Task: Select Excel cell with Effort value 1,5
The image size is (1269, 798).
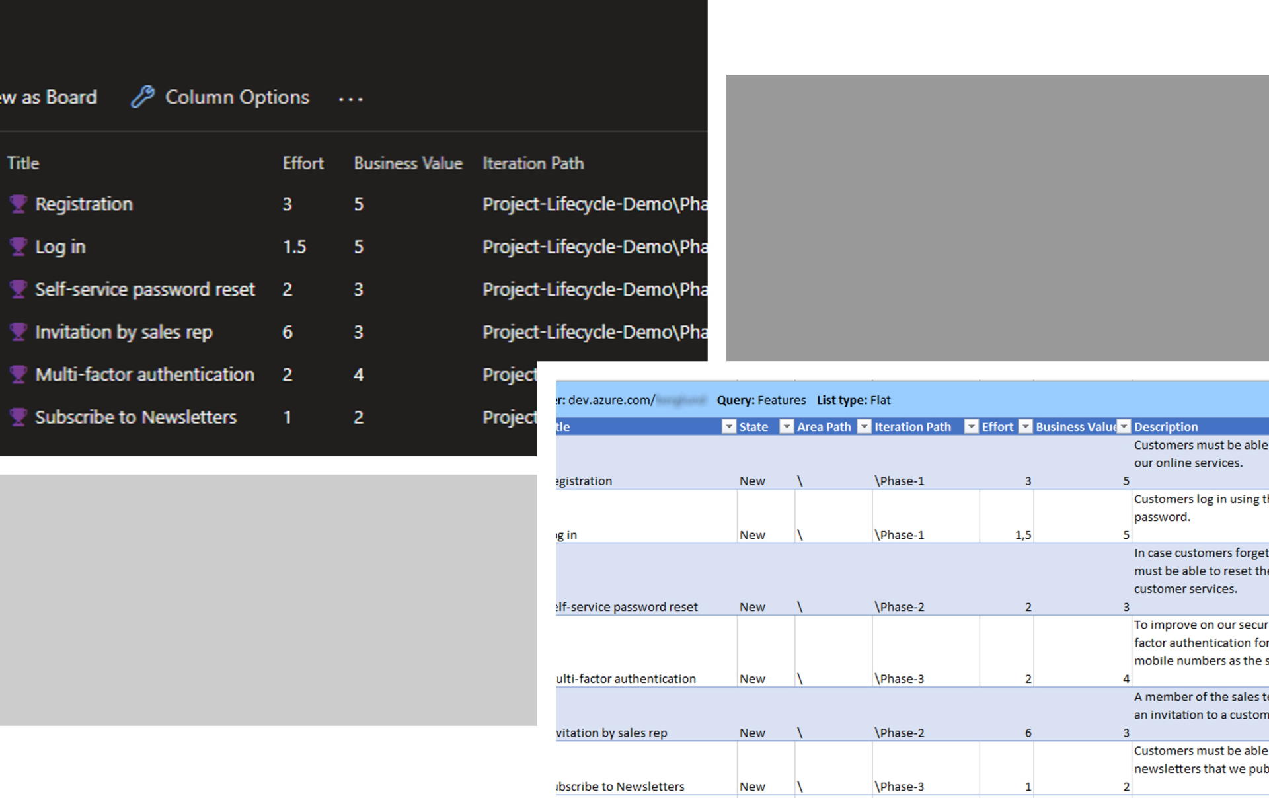Action: click(1007, 516)
